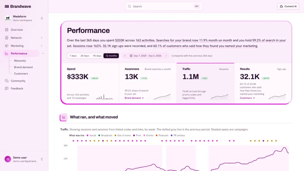Click the ⌘K shortcut badge
The height and width of the screenshot is (171, 304).
pos(197,6)
